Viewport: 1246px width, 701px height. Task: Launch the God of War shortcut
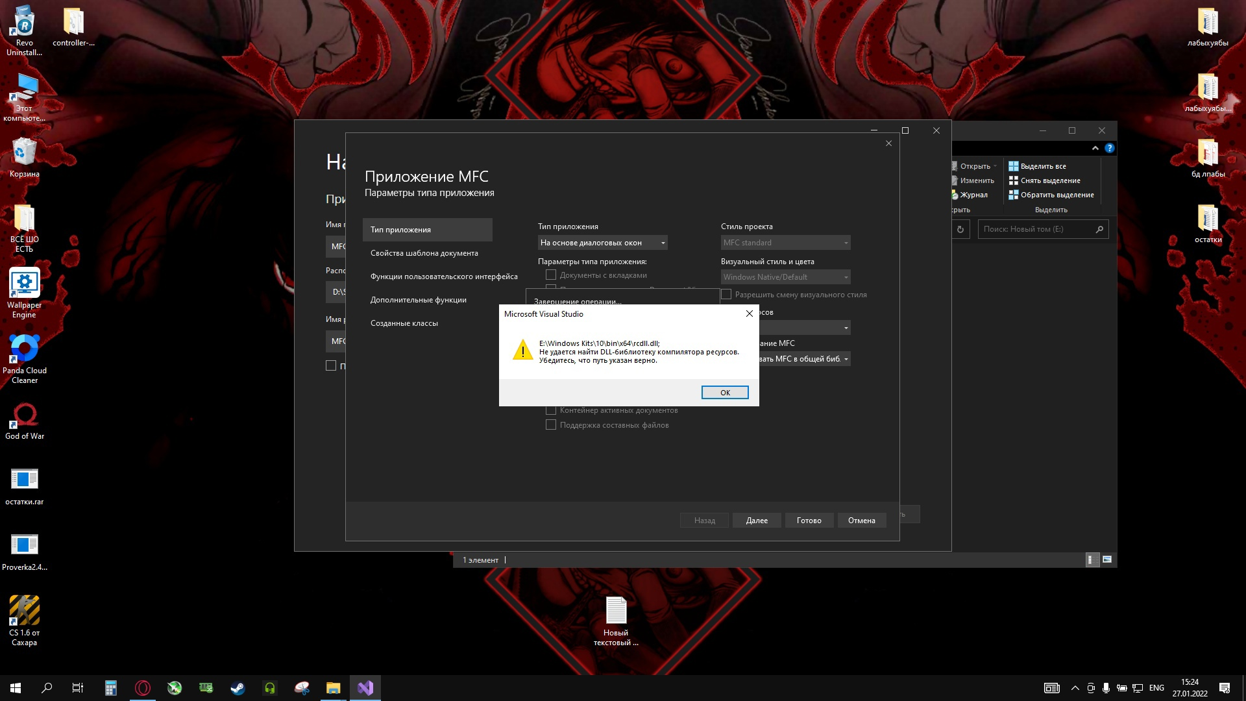coord(25,421)
